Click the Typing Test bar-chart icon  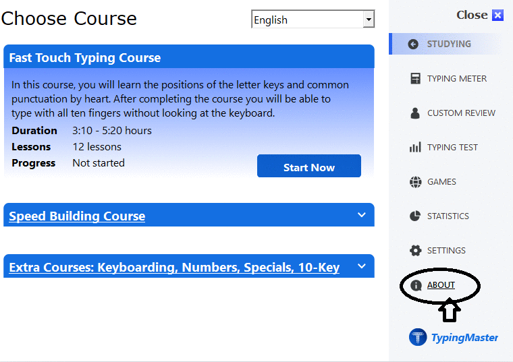point(415,148)
